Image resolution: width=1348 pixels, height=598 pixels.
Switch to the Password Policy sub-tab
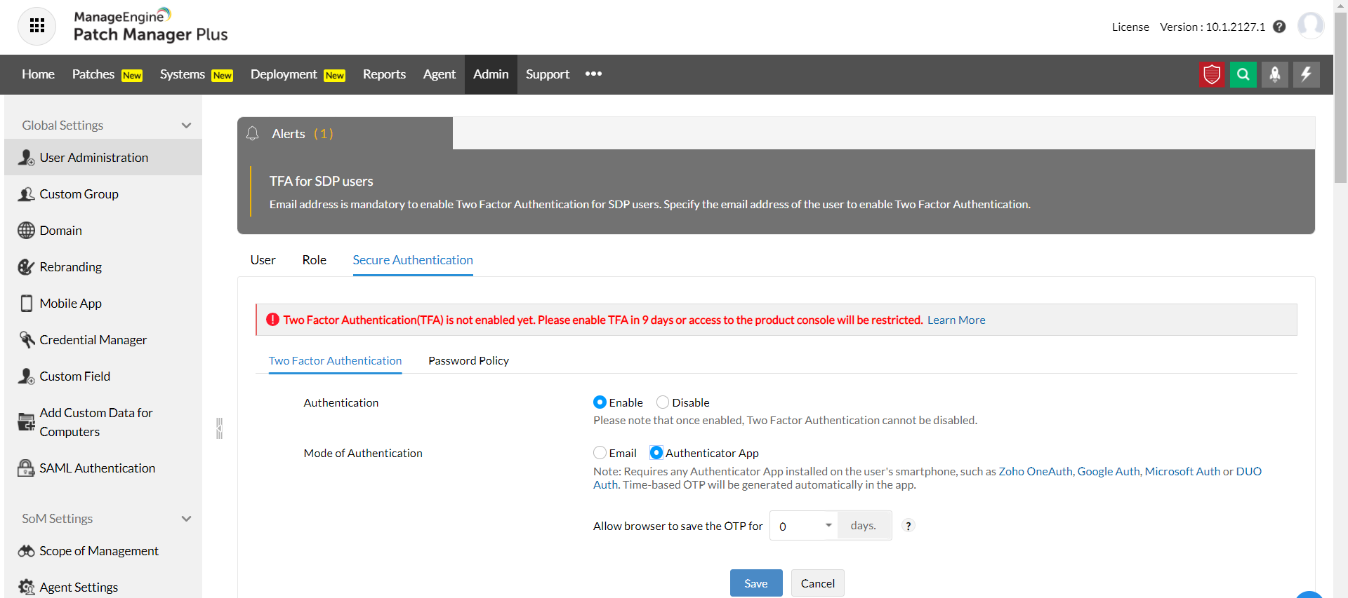(x=468, y=361)
